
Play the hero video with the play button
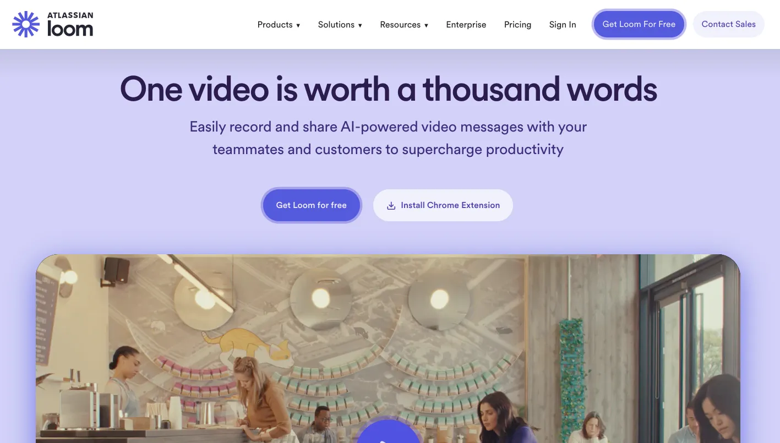[x=388, y=432]
